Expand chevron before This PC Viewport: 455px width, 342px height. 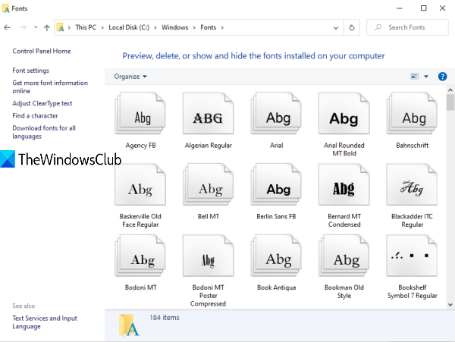point(69,27)
